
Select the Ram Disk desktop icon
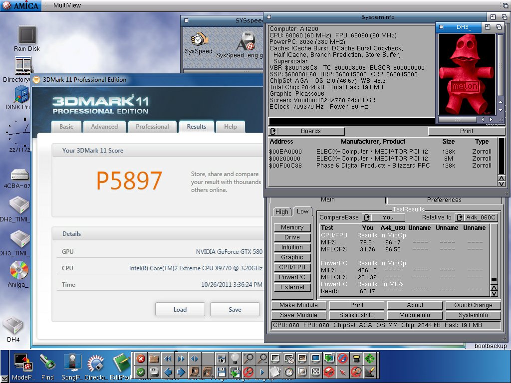point(27,38)
